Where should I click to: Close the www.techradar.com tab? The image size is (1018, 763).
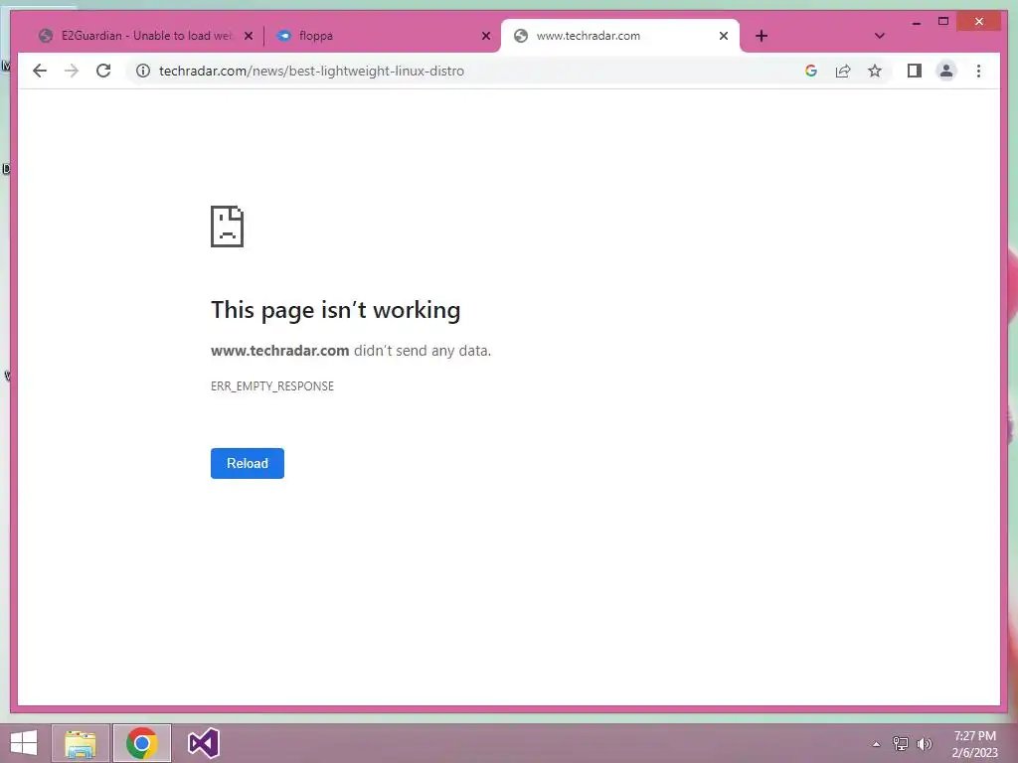pos(724,36)
